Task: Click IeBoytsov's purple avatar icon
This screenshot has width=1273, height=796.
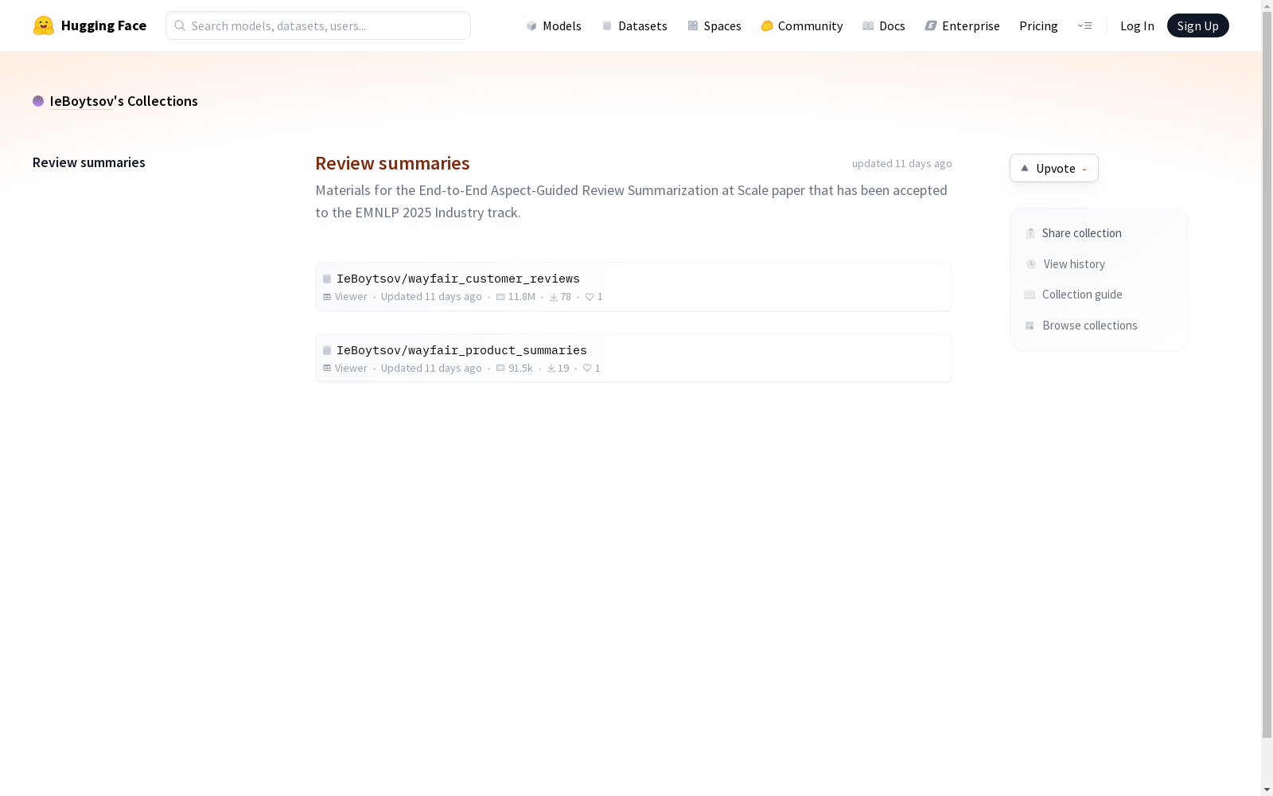Action: click(x=38, y=101)
